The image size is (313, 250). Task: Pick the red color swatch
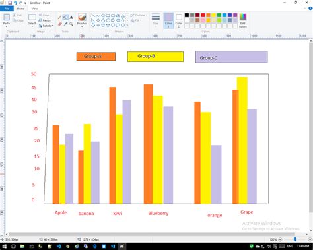[203, 15]
